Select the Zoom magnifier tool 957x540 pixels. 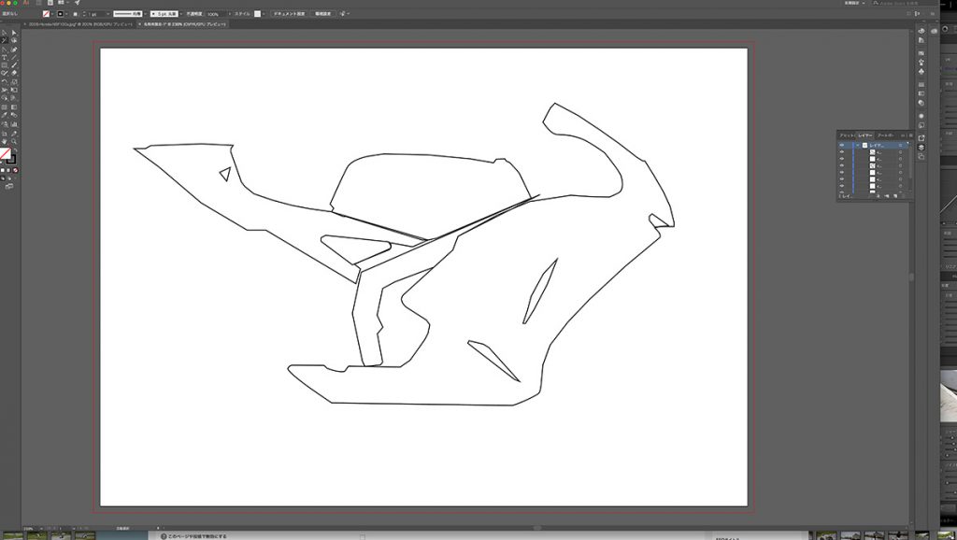14,140
